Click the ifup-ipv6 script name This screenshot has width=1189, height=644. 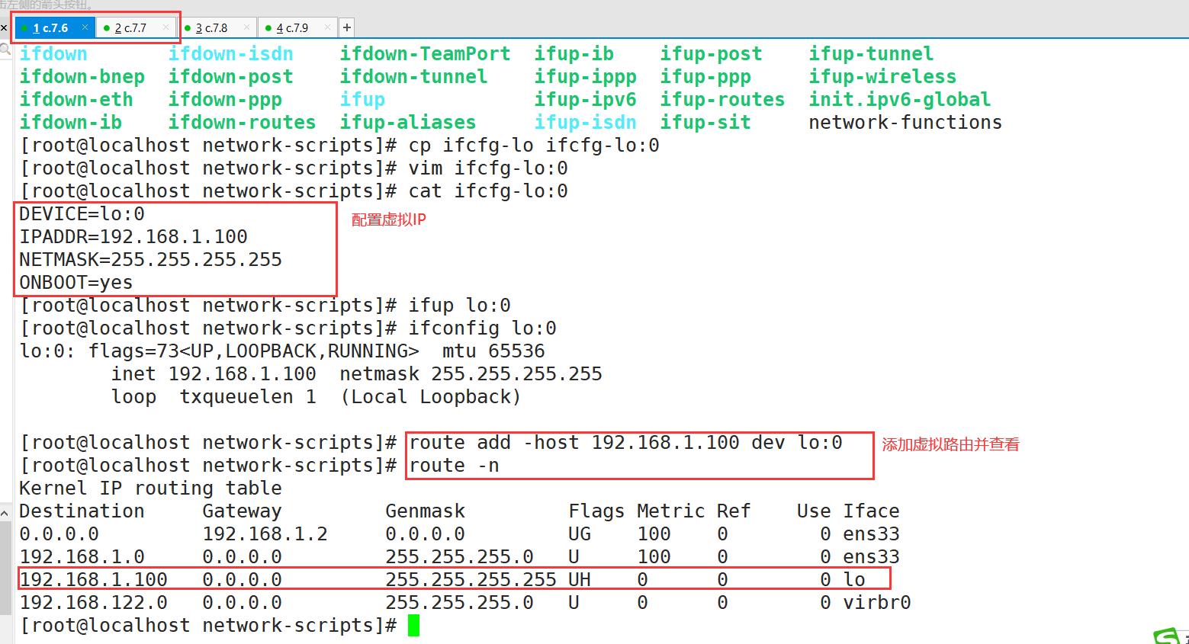pos(585,100)
